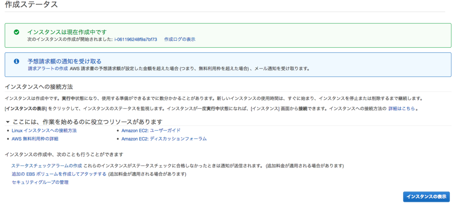Viewport: 453px width, 204px height.
Task: Open ステータスチェックアラームの作成 link
Action: [46, 166]
